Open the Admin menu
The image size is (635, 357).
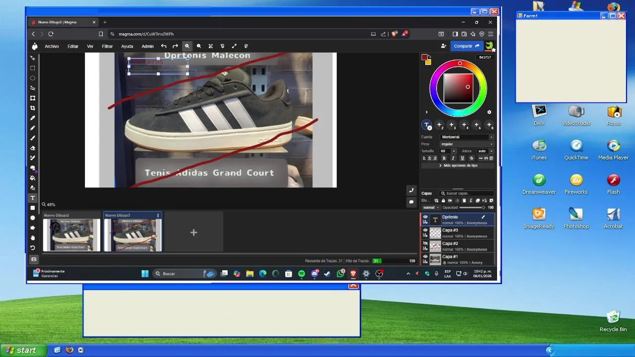[x=147, y=46]
